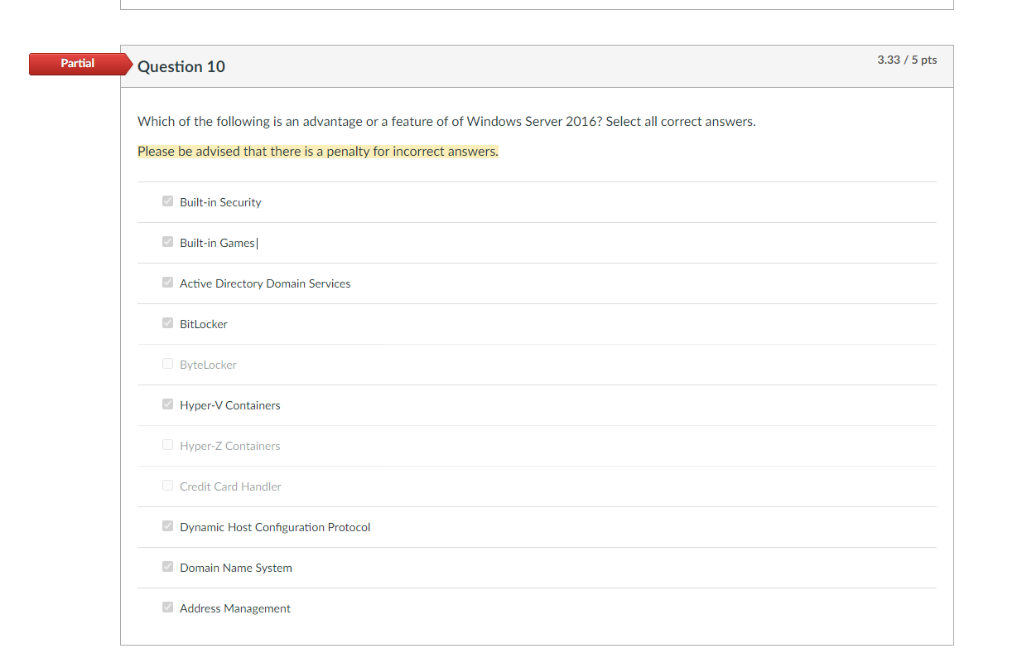Click the Domain Name System label
Screen dimensions: 1022x663
click(236, 568)
